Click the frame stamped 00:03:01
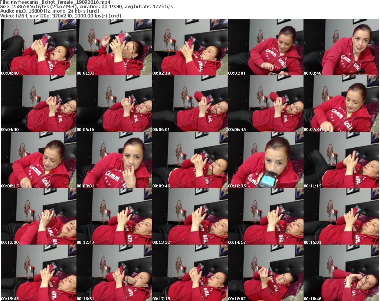 coord(266,47)
